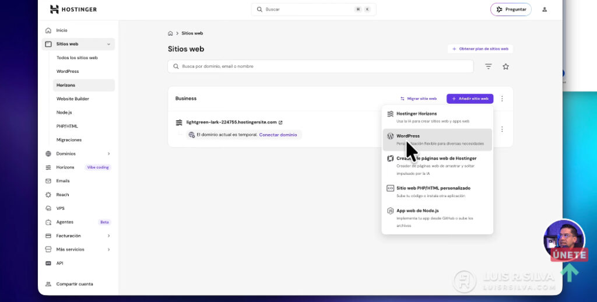Click the Reach icon in sidebar
Image resolution: width=597 pixels, height=302 pixels.
point(48,195)
